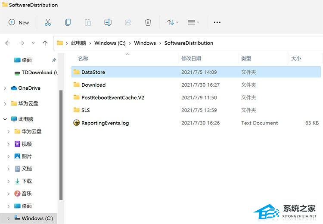Click the Cut scissors icon
This screenshot has width=323, height=224.
pyautogui.click(x=48, y=22)
